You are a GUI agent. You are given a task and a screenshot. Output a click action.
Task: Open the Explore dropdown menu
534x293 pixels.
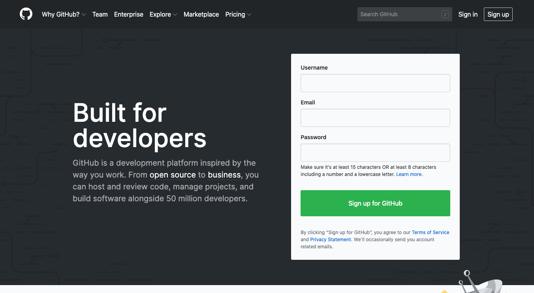pyautogui.click(x=163, y=14)
